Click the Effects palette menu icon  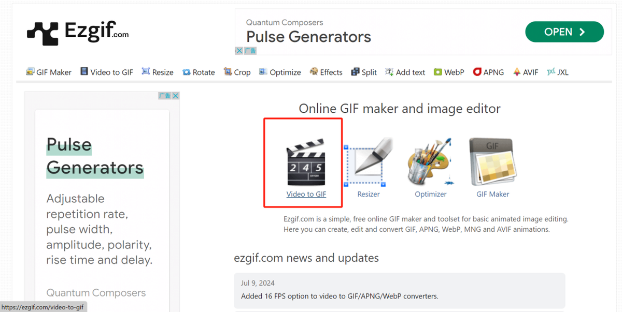click(314, 71)
